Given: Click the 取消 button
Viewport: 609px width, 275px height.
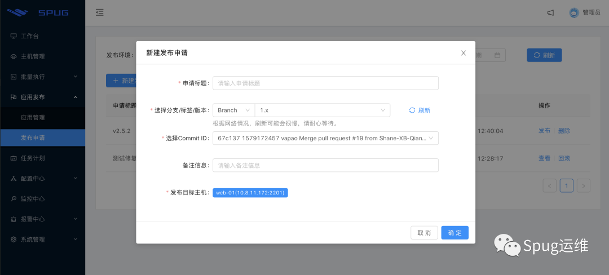Looking at the screenshot, I should pyautogui.click(x=424, y=233).
